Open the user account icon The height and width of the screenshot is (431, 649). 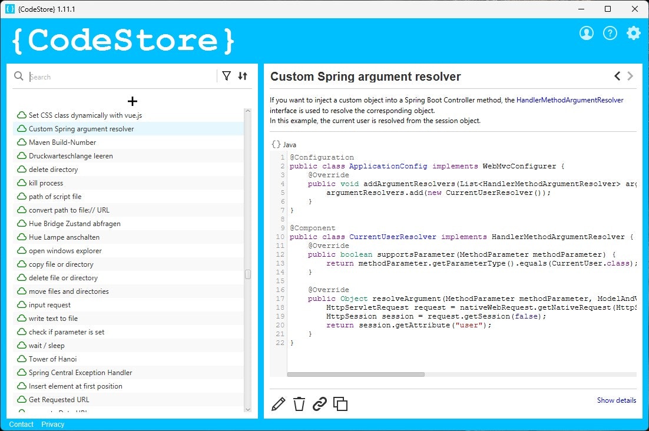click(x=586, y=33)
